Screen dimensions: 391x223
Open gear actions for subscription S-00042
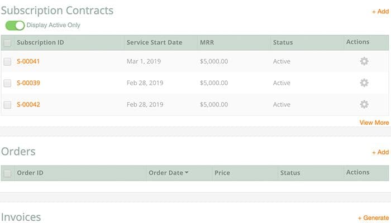(364, 104)
